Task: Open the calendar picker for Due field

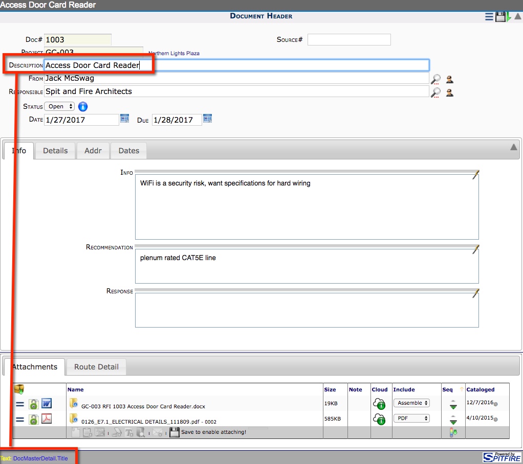Action: [x=207, y=118]
